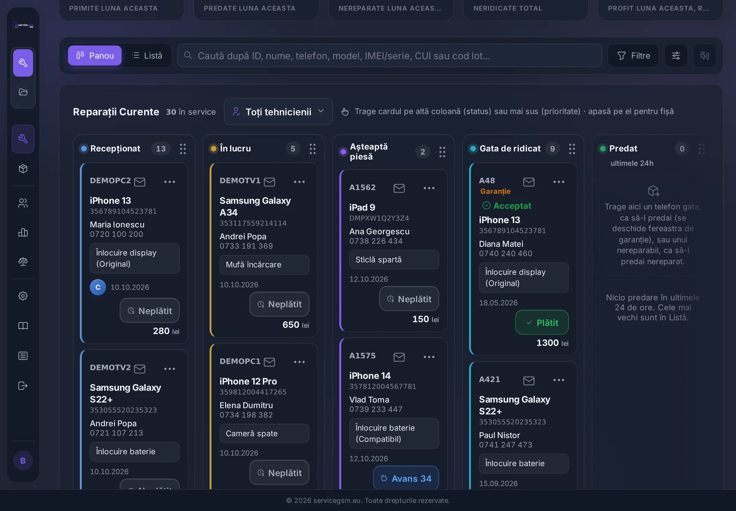The image size is (736, 511).
Task: Open the three-dot menu on card A1562
Action: click(429, 188)
